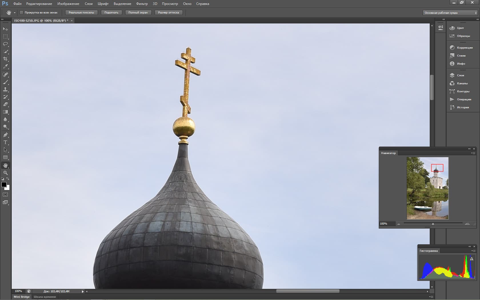Screen dimensions: 480x300
Task: Switch to the Mini Bridge tab
Action: tap(22, 297)
